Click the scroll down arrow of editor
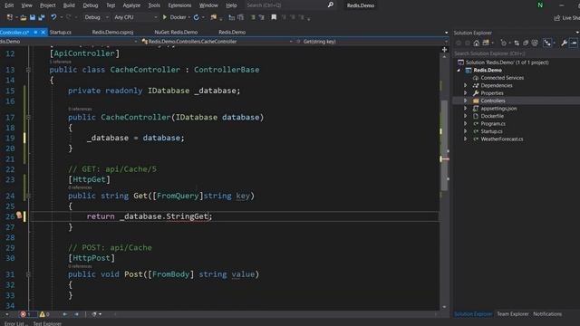580x326 pixels. (444, 307)
